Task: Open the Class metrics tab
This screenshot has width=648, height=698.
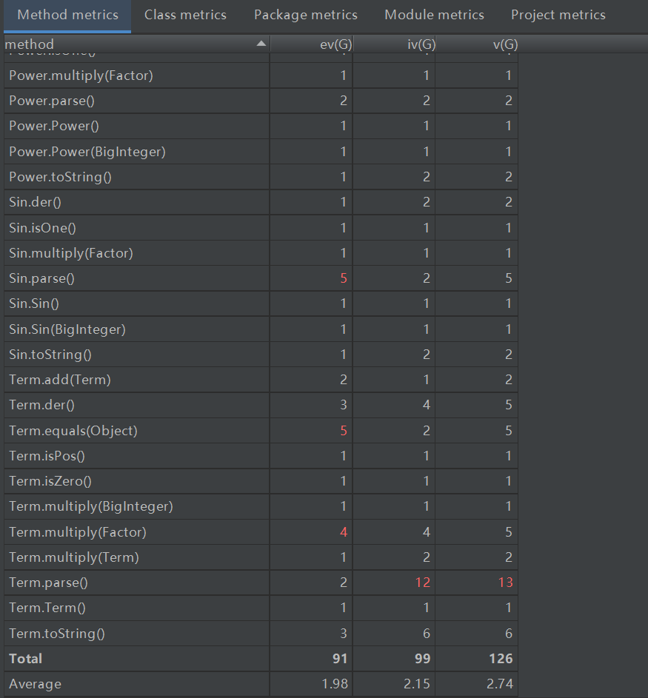Action: click(185, 15)
